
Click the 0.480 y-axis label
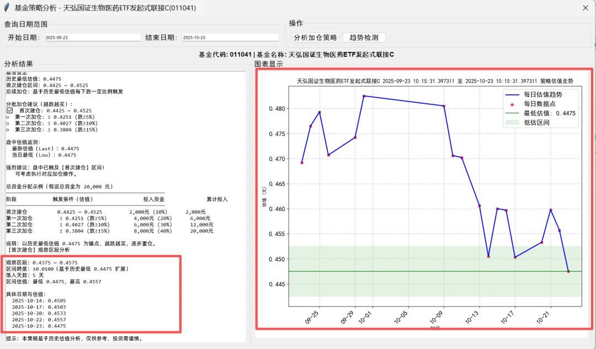pyautogui.click(x=276, y=109)
